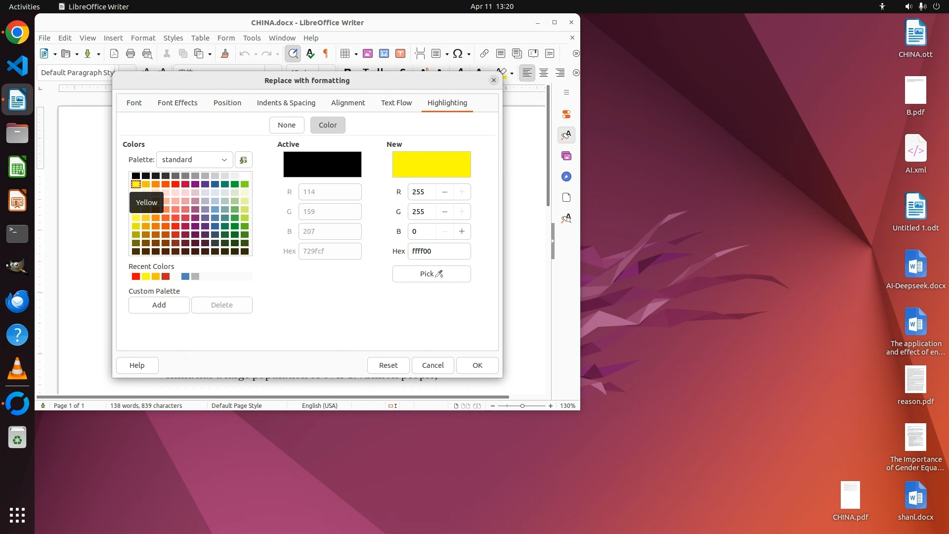
Task: Open the sidebar Navigator compass icon
Action: (x=566, y=177)
